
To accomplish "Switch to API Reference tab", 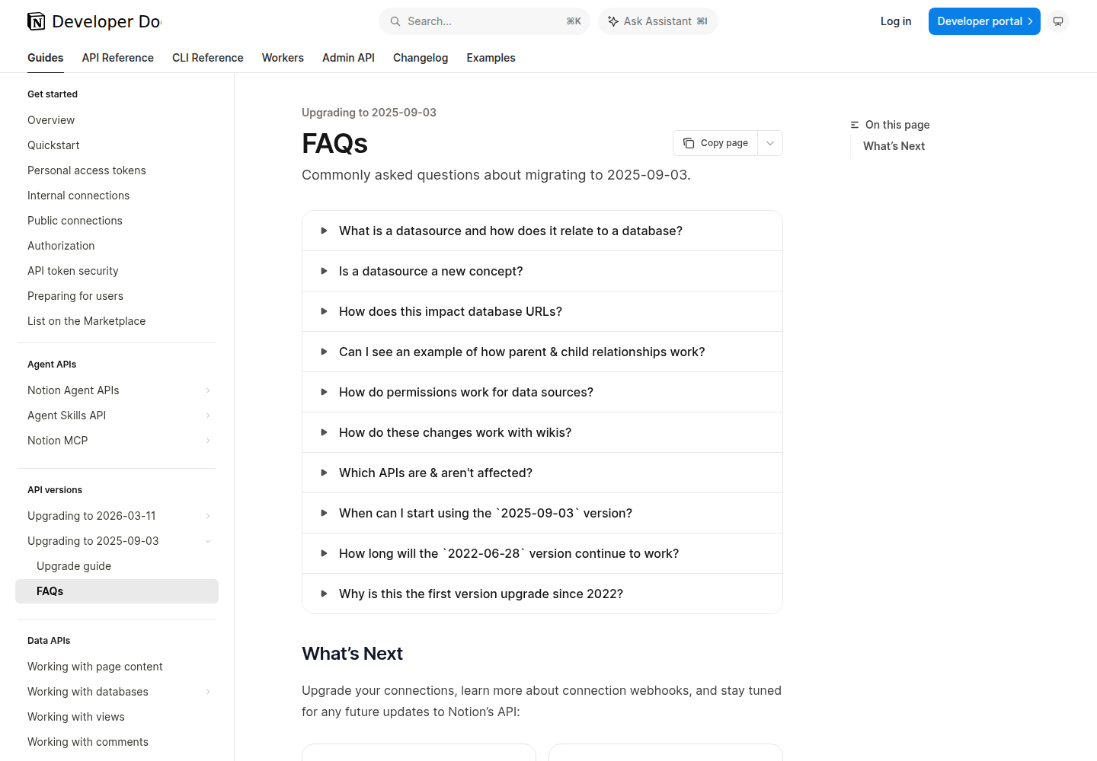I will point(118,58).
